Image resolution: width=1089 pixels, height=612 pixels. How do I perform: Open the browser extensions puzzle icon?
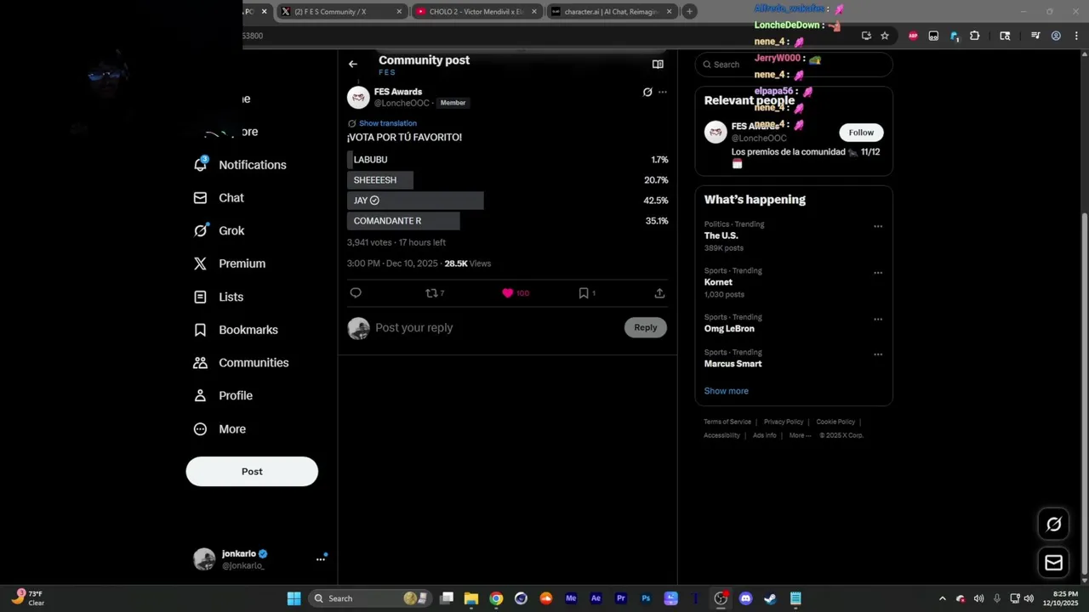click(x=975, y=36)
